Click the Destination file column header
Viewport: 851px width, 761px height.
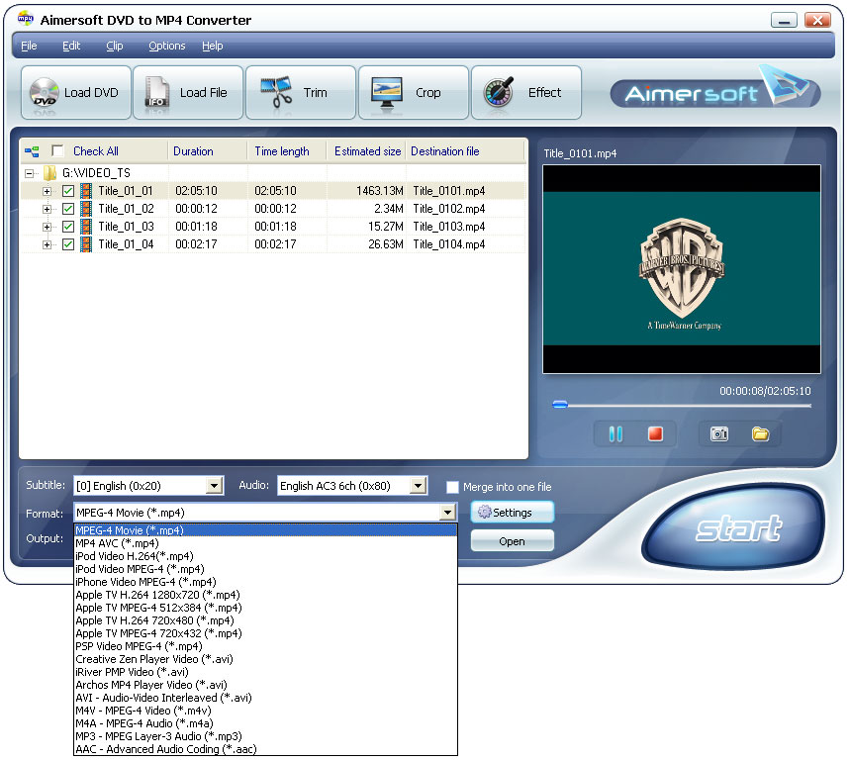466,151
